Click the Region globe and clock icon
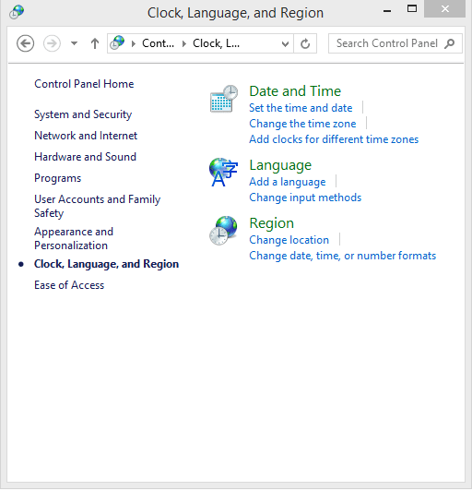Viewport: 472px width, 491px height. (x=223, y=231)
